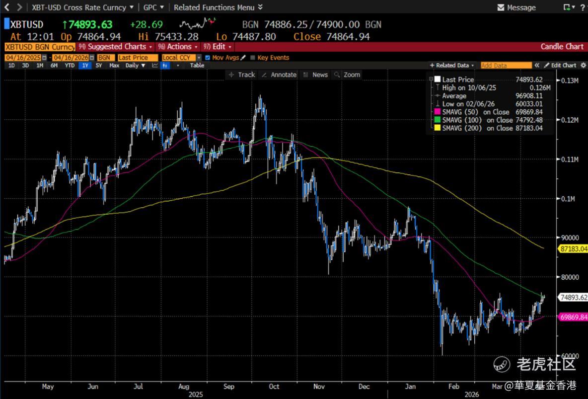Open the News tool in chart

coord(315,75)
